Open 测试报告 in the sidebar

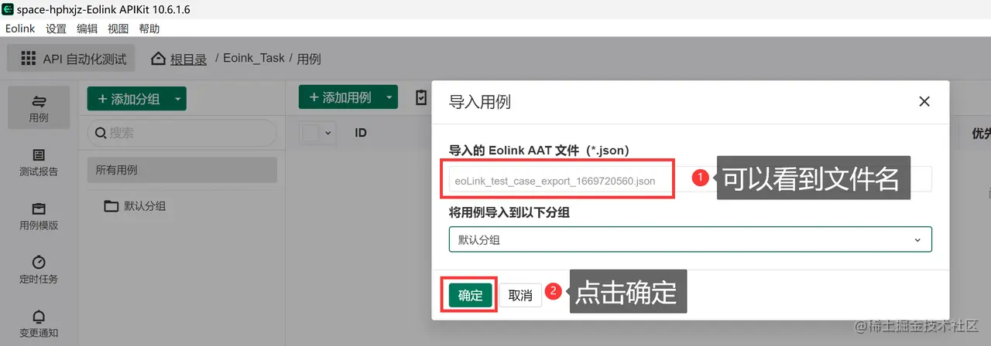click(x=39, y=162)
